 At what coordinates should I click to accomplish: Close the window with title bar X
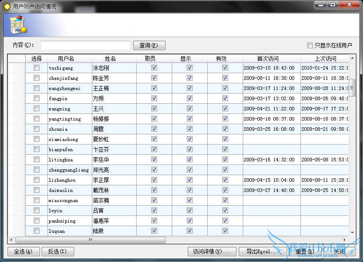tap(349, 4)
